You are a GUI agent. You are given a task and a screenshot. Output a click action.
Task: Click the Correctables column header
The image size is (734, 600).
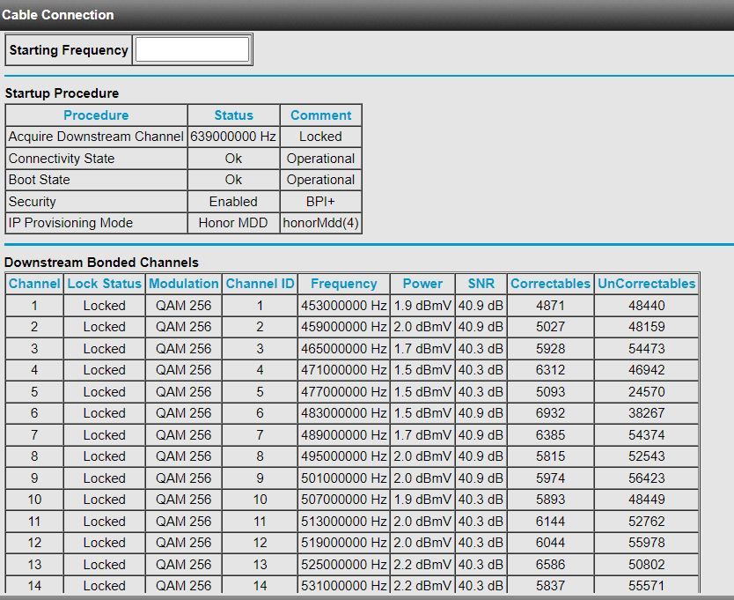550,284
